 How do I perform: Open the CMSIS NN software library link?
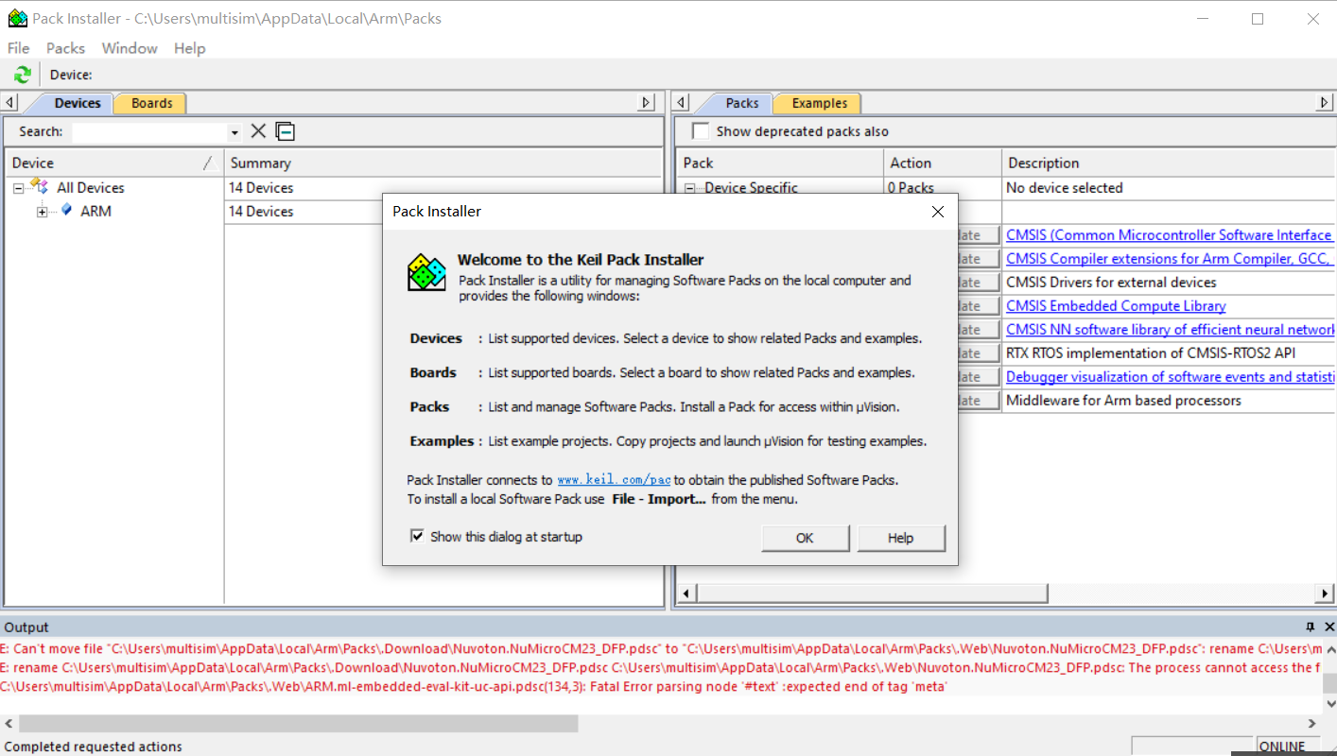coord(1171,329)
